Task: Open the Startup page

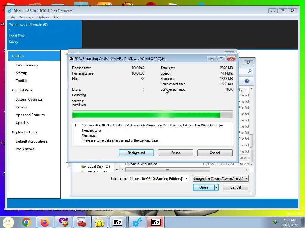Action: [21, 73]
